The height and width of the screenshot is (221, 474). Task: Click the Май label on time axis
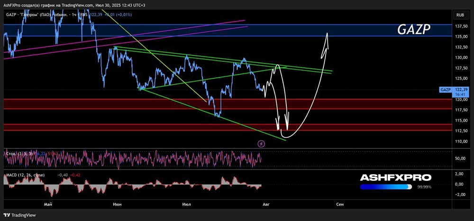coord(48,204)
